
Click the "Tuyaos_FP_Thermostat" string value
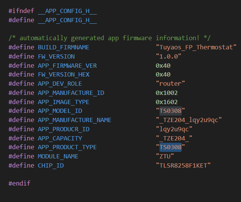[196, 47]
